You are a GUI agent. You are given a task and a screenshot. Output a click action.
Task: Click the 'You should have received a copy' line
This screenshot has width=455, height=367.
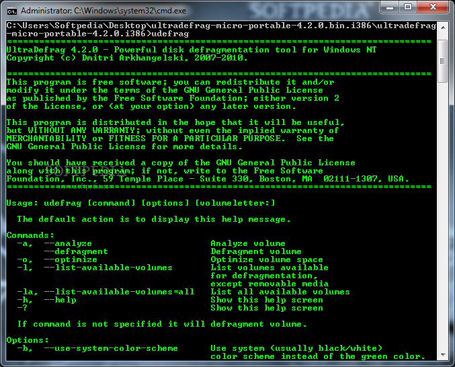[x=181, y=163]
